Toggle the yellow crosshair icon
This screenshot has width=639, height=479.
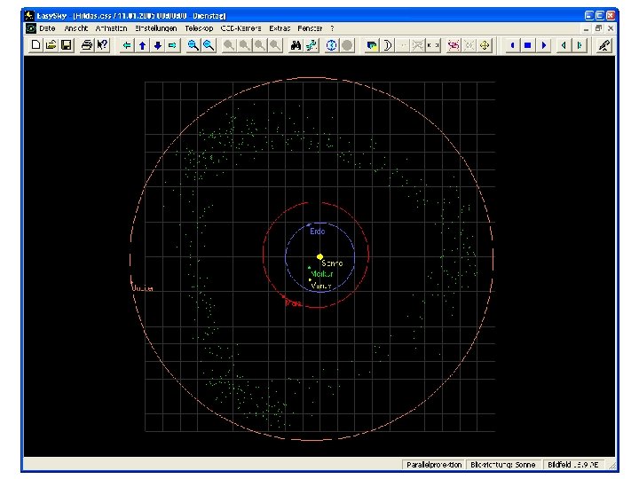485,44
